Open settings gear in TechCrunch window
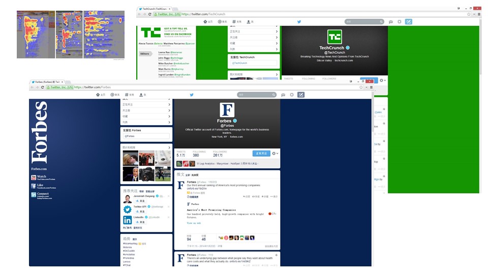 click(x=400, y=22)
